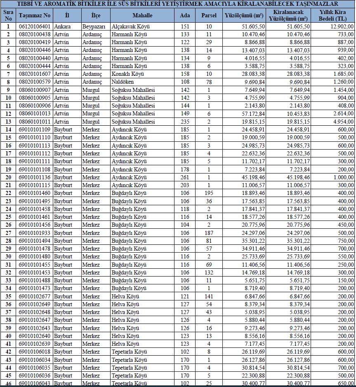356x387 pixels.
Task: Select rent value 1.454,00
Action: pos(332,90)
